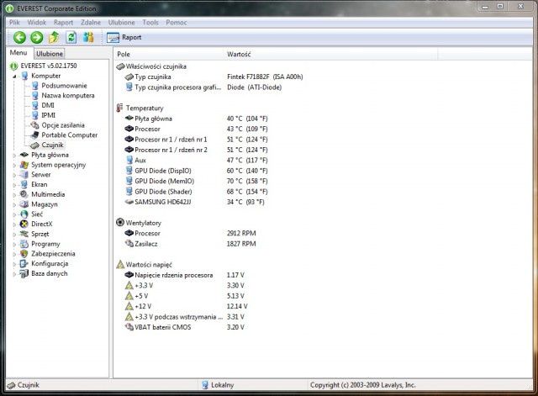Select Portable Computer tree item
This screenshot has height=396, width=538.
click(x=69, y=135)
